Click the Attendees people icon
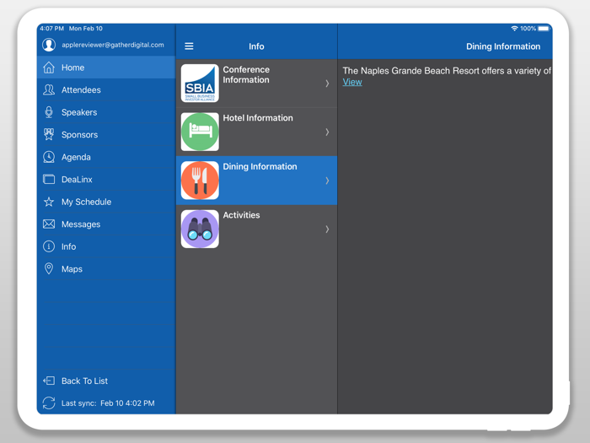The height and width of the screenshot is (443, 590). pos(49,89)
